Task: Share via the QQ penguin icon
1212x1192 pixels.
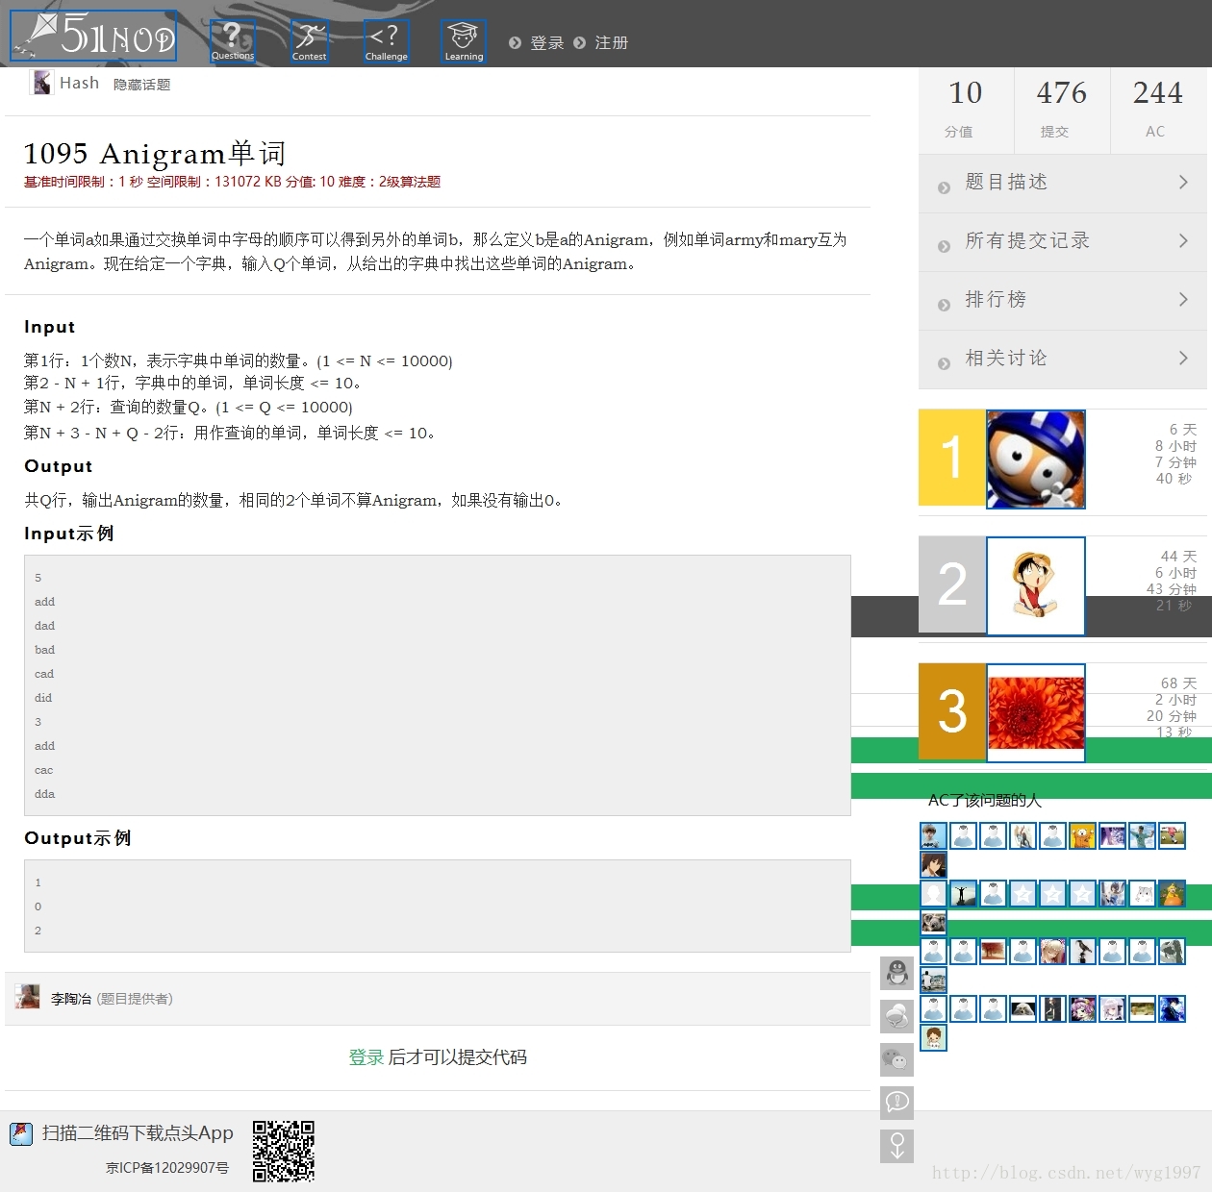Action: (x=896, y=973)
